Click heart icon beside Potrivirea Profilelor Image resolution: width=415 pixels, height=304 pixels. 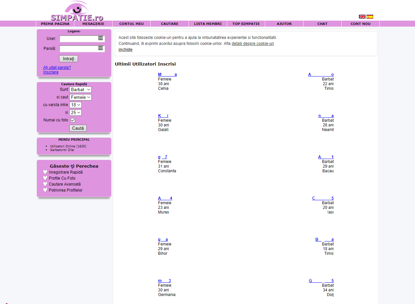(45, 190)
